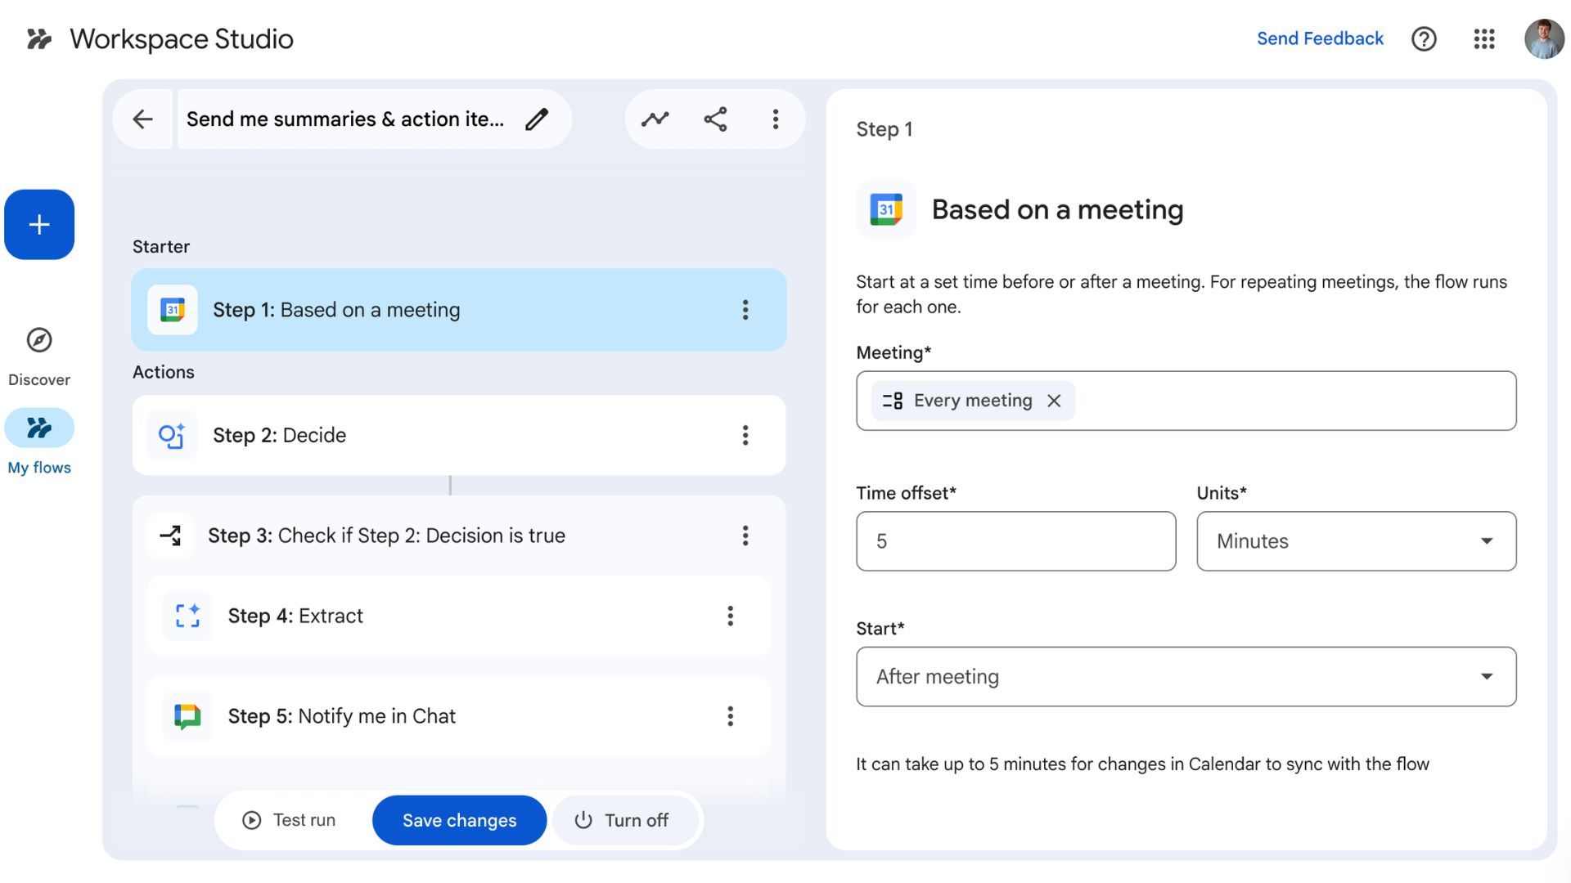
Task: Select Step 4: Extract
Action: 442,616
